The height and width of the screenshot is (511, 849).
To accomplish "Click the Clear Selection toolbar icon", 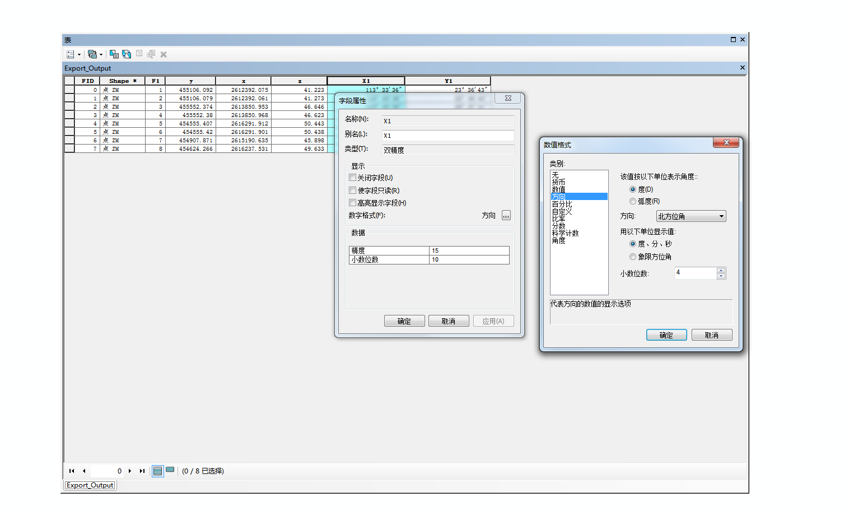I will tap(139, 54).
